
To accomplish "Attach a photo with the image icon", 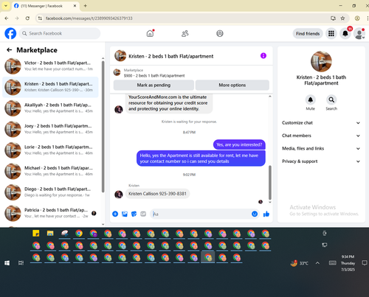I will pyautogui.click(x=125, y=214).
